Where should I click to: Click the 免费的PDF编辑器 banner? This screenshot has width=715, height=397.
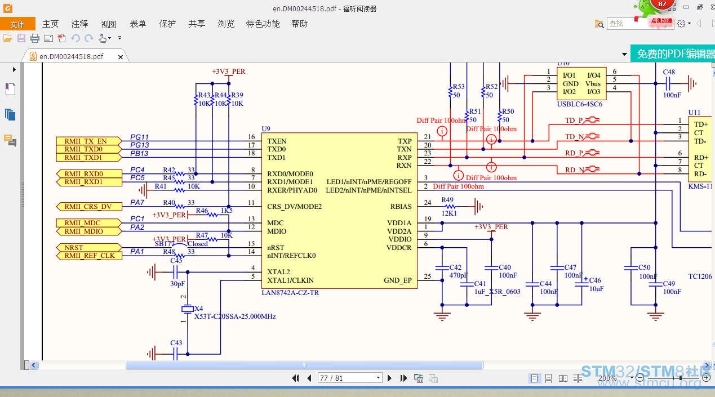[x=672, y=54]
